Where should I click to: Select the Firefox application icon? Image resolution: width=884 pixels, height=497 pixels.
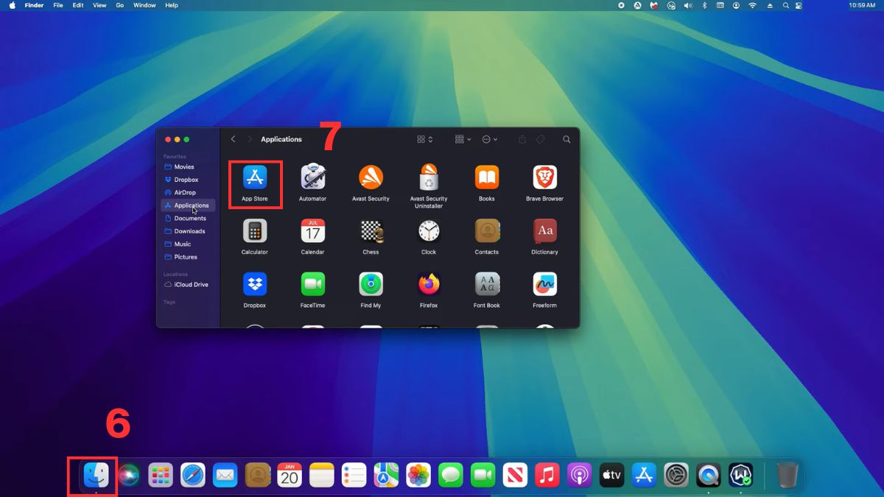click(x=429, y=284)
